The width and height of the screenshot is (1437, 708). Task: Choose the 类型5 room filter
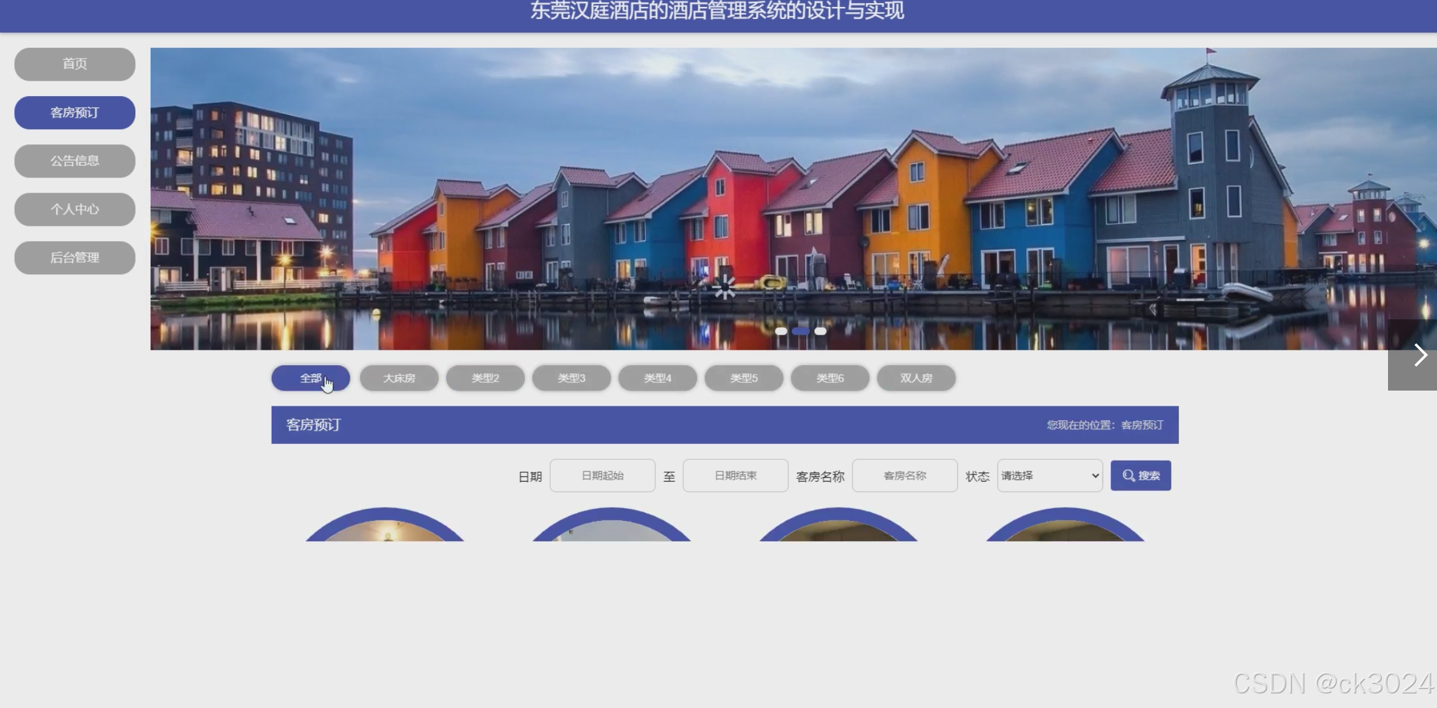pyautogui.click(x=744, y=378)
